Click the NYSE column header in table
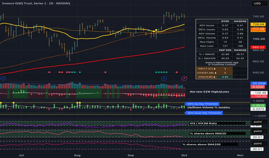This screenshot has height=158, width=269. click(225, 21)
